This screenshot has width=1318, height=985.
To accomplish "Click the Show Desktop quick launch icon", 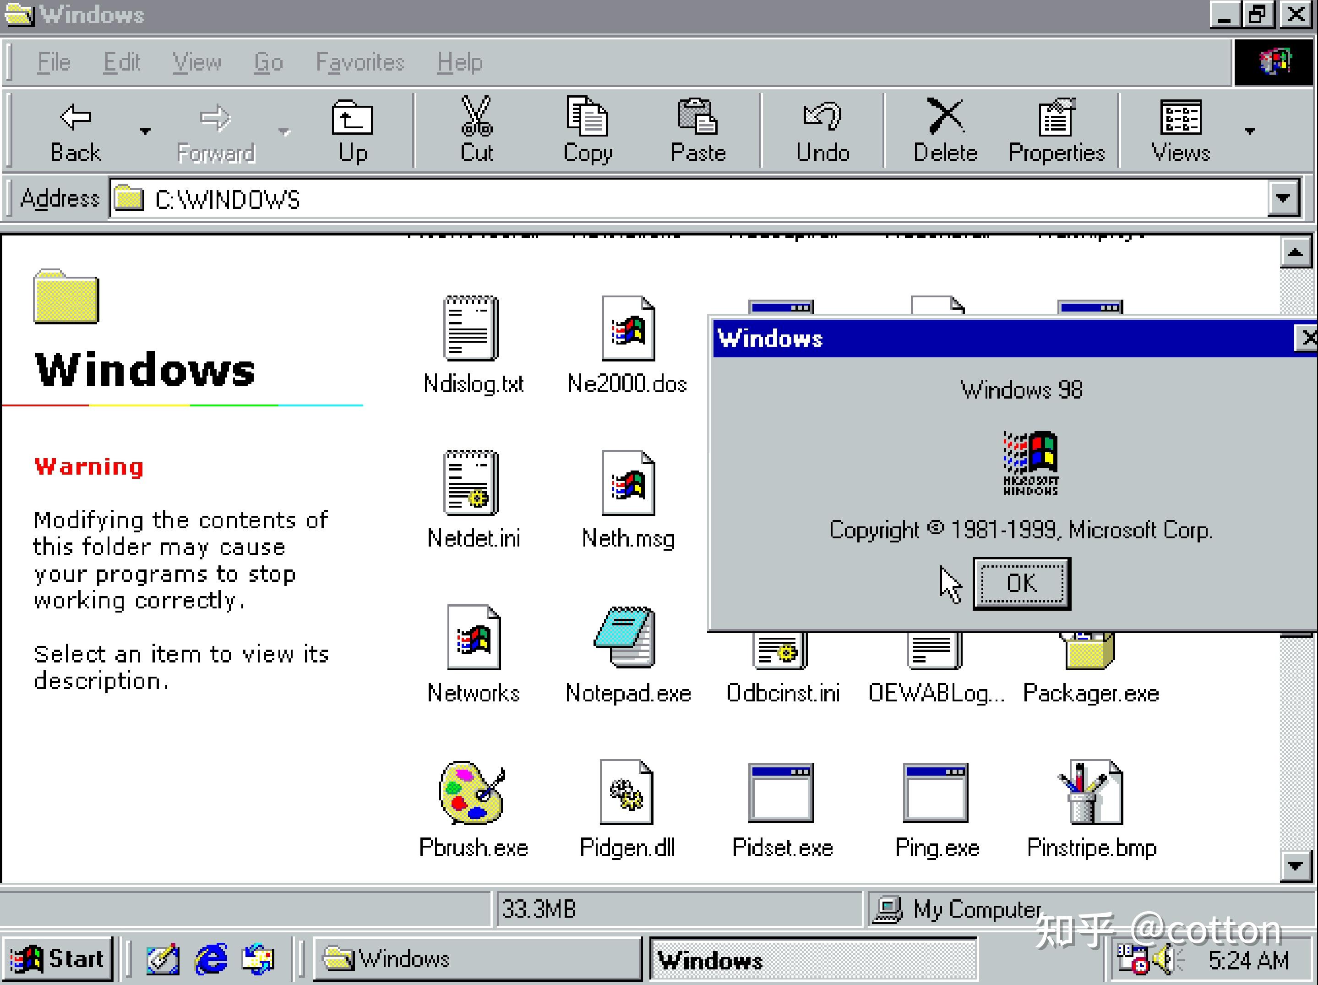I will pyautogui.click(x=163, y=959).
